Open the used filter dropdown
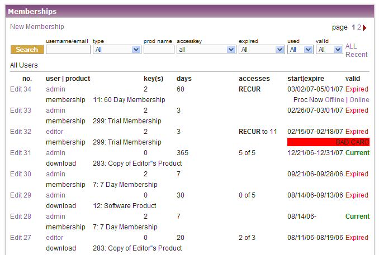This screenshot has width=379, height=255. click(x=300, y=50)
